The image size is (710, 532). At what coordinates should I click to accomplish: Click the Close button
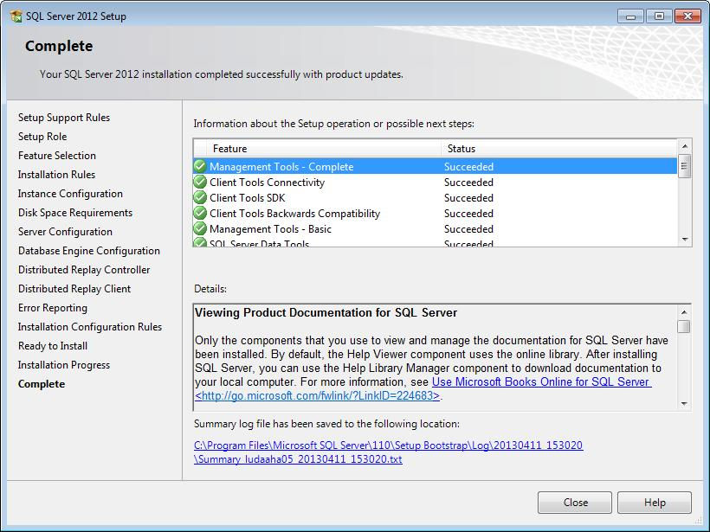click(x=575, y=503)
